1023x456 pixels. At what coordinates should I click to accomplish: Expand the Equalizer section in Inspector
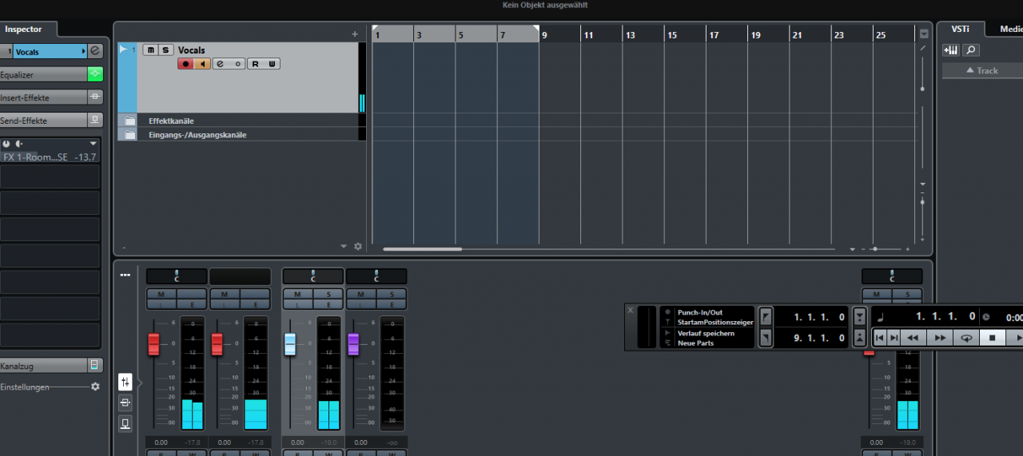point(43,74)
